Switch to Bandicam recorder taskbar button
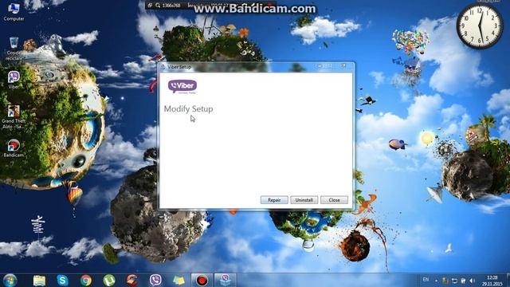 (x=202, y=280)
